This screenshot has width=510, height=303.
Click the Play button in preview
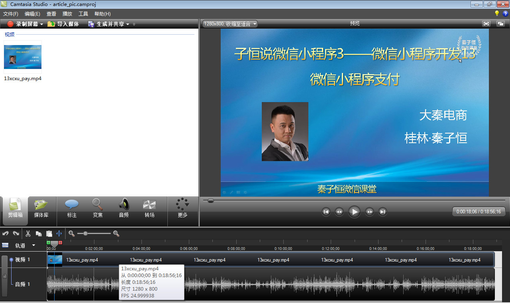(354, 212)
